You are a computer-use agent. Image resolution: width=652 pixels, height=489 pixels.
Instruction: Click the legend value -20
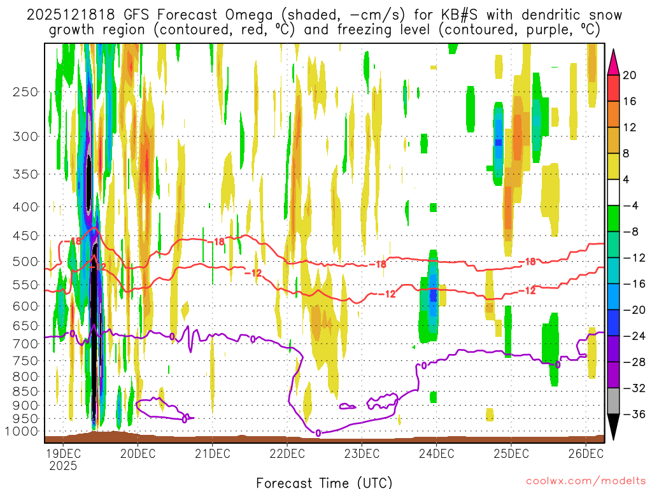point(634,310)
